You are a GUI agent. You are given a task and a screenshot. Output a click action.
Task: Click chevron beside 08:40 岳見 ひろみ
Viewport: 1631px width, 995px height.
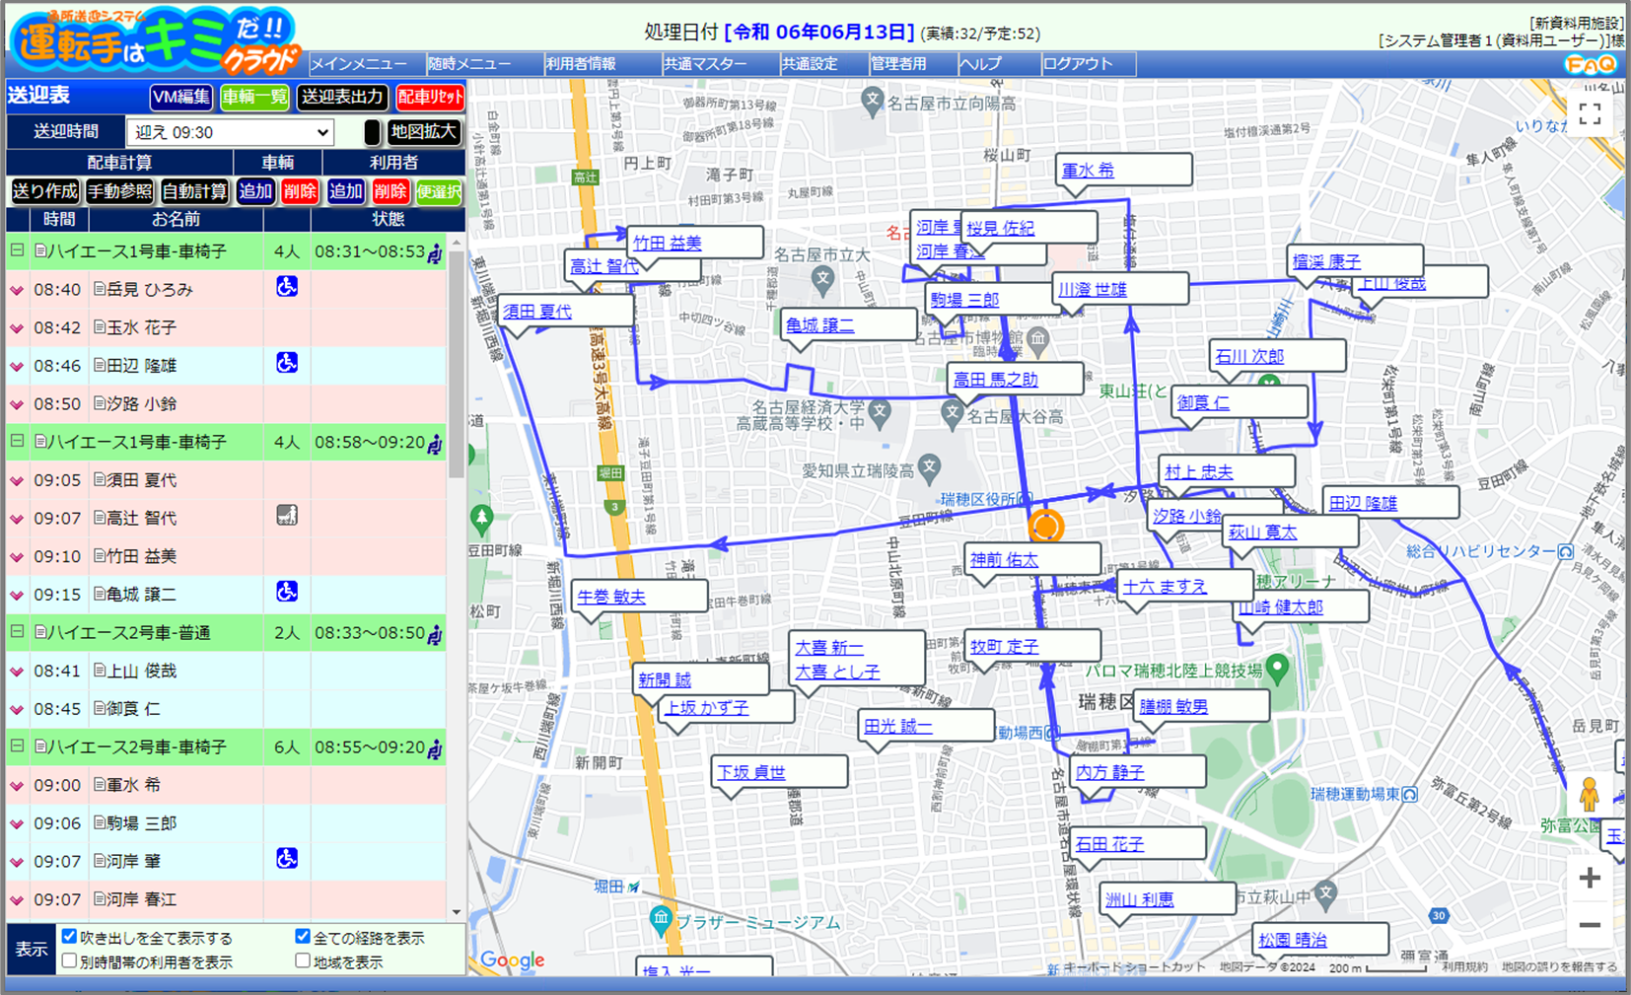pos(17,290)
